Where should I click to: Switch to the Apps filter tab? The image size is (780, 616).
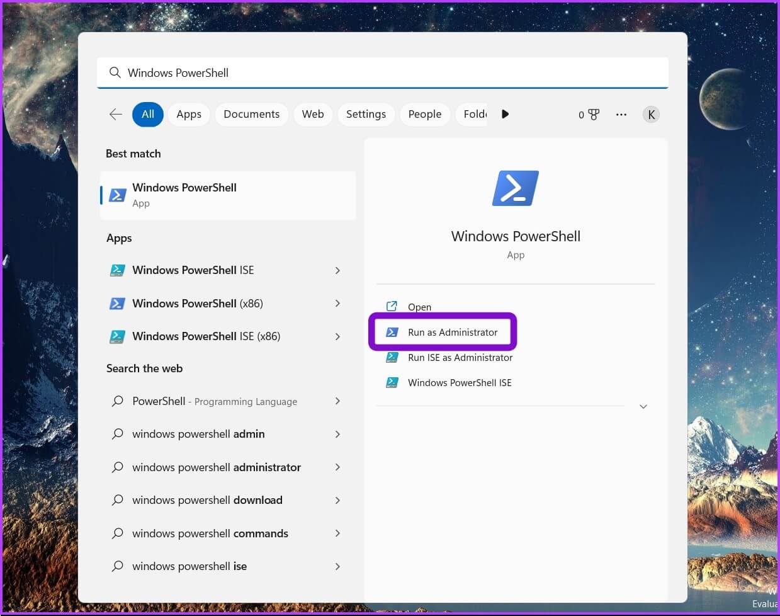click(189, 114)
